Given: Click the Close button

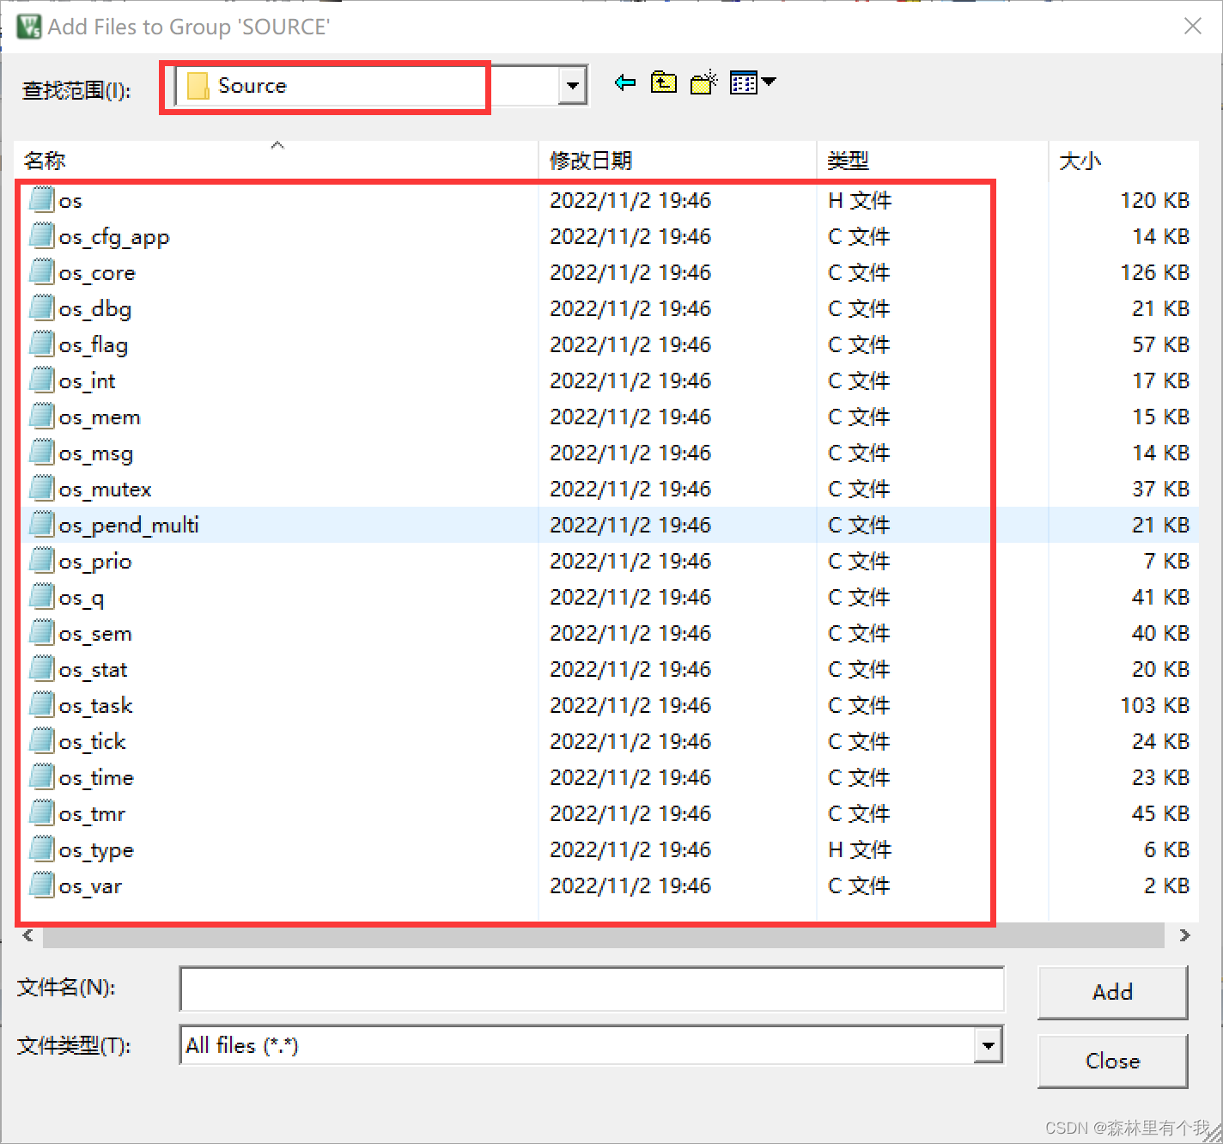Looking at the screenshot, I should pyautogui.click(x=1113, y=1061).
